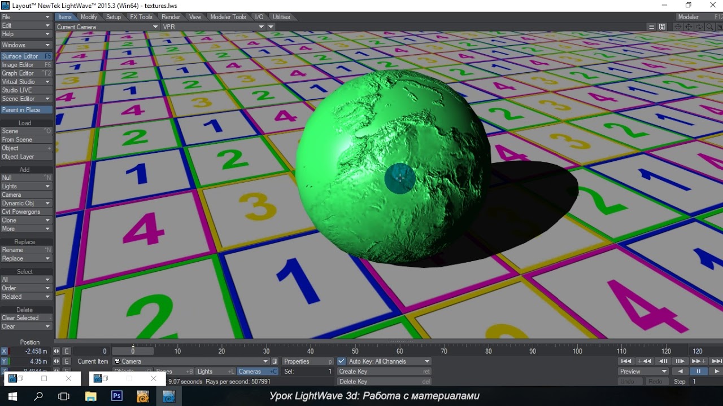This screenshot has width=723, height=406.
Task: Select the viewport rotate icon
Action: click(x=699, y=27)
